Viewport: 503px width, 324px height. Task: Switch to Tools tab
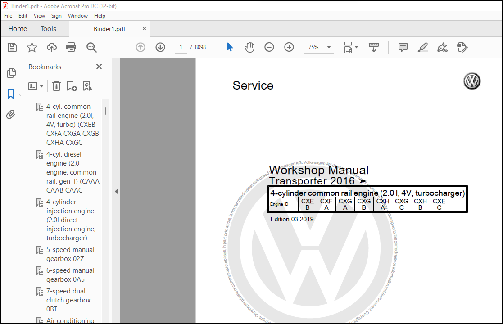click(48, 29)
